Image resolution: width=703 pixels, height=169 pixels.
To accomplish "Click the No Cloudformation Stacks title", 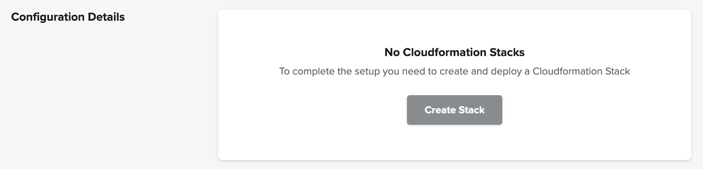I will (454, 52).
